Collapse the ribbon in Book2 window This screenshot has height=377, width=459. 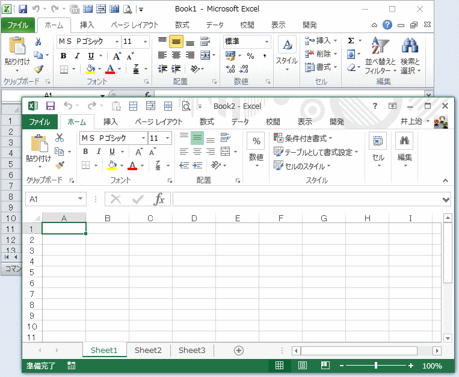pos(445,180)
